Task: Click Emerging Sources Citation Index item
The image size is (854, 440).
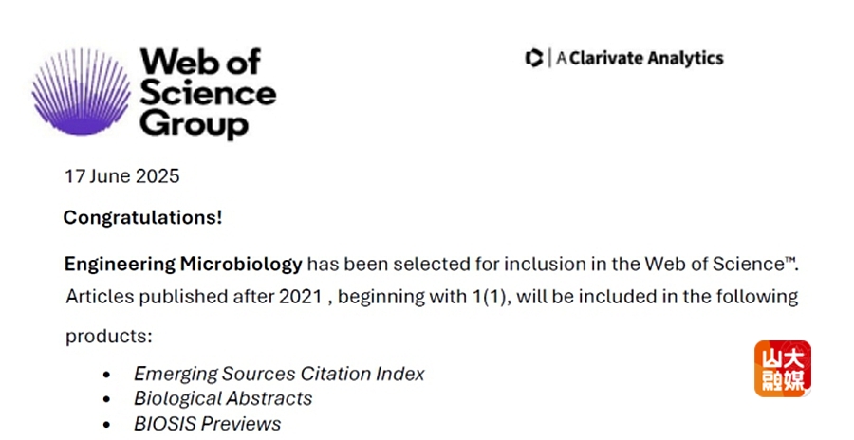Action: (279, 374)
